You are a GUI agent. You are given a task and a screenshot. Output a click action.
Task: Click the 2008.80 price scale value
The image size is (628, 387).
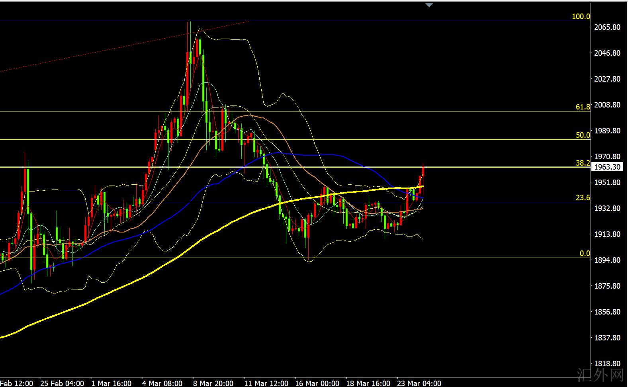point(607,105)
